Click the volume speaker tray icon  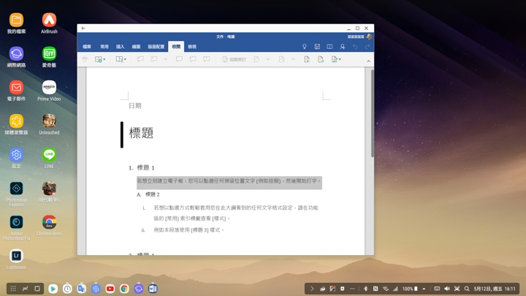coord(447,289)
